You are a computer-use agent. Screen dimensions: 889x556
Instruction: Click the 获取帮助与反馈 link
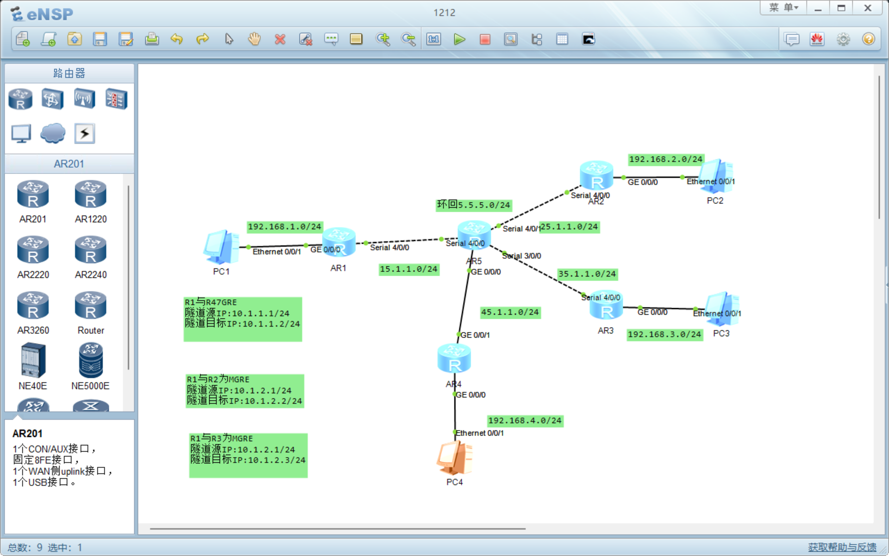tap(842, 547)
